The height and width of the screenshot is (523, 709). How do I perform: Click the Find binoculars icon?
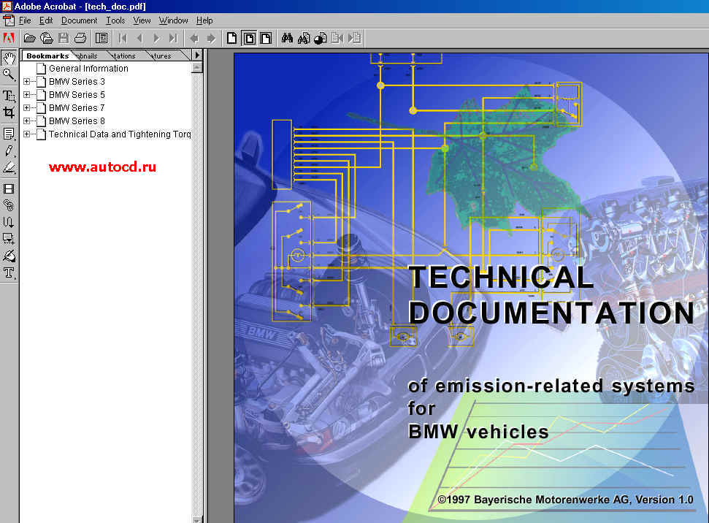(287, 38)
